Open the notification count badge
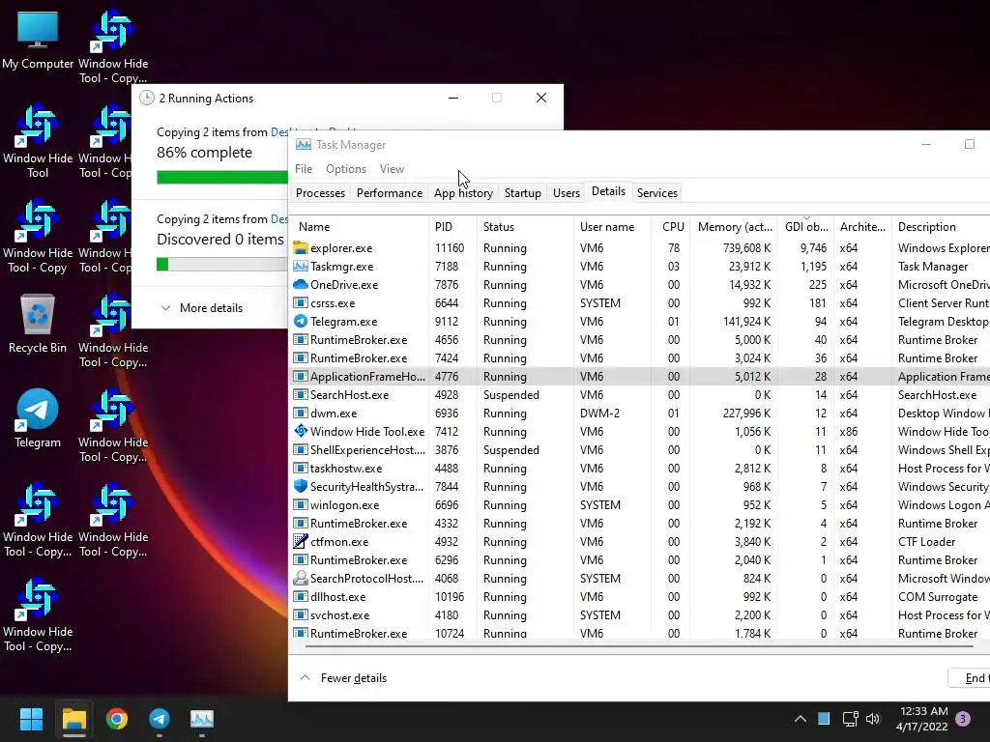This screenshot has height=742, width=990. (963, 719)
